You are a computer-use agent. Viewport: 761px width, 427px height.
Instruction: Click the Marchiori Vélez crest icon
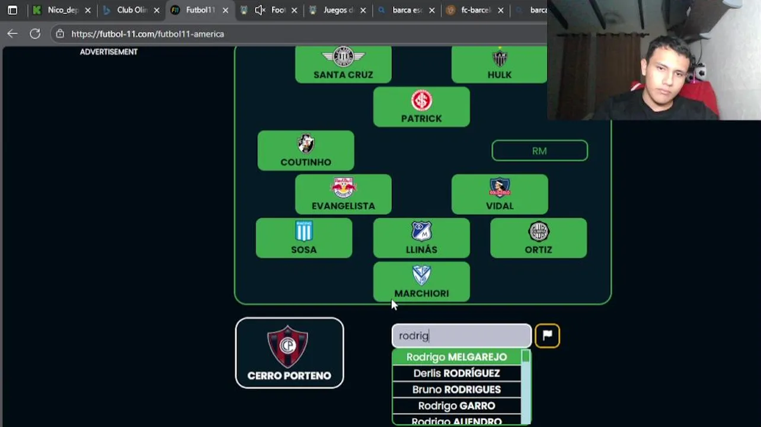click(x=421, y=275)
